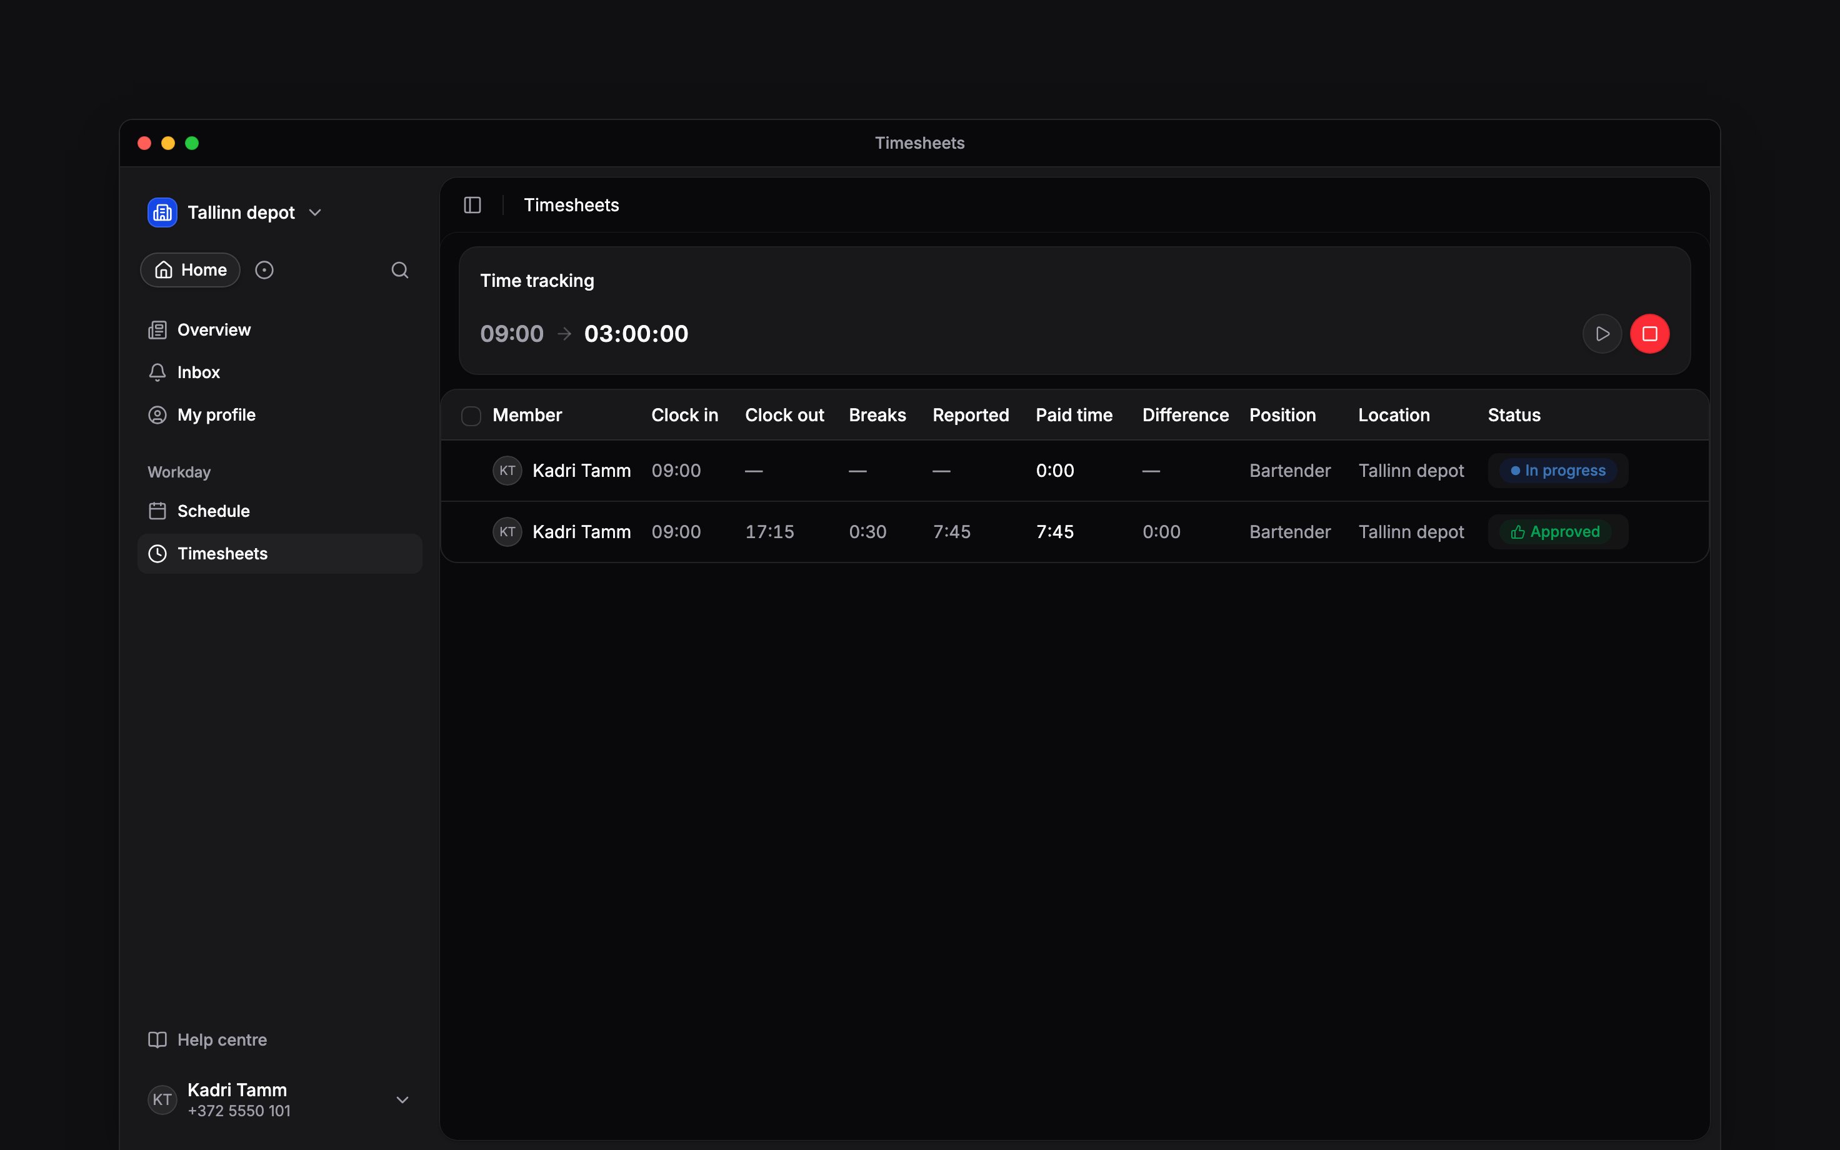Select Timesheets in the sidebar
This screenshot has height=1150, width=1840.
(279, 554)
